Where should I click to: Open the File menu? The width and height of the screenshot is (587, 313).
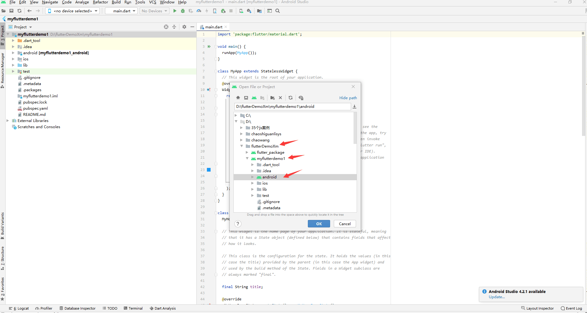point(12,2)
